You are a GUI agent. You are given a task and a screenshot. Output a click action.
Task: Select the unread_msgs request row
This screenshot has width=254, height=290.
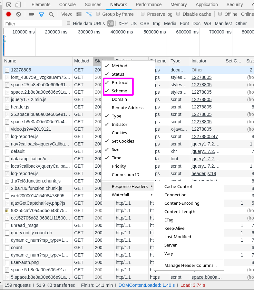click(x=24, y=225)
